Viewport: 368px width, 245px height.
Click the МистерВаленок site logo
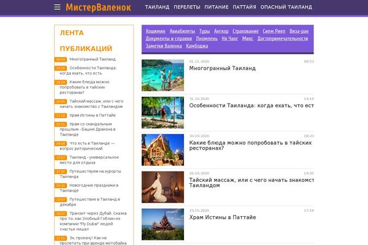click(98, 7)
